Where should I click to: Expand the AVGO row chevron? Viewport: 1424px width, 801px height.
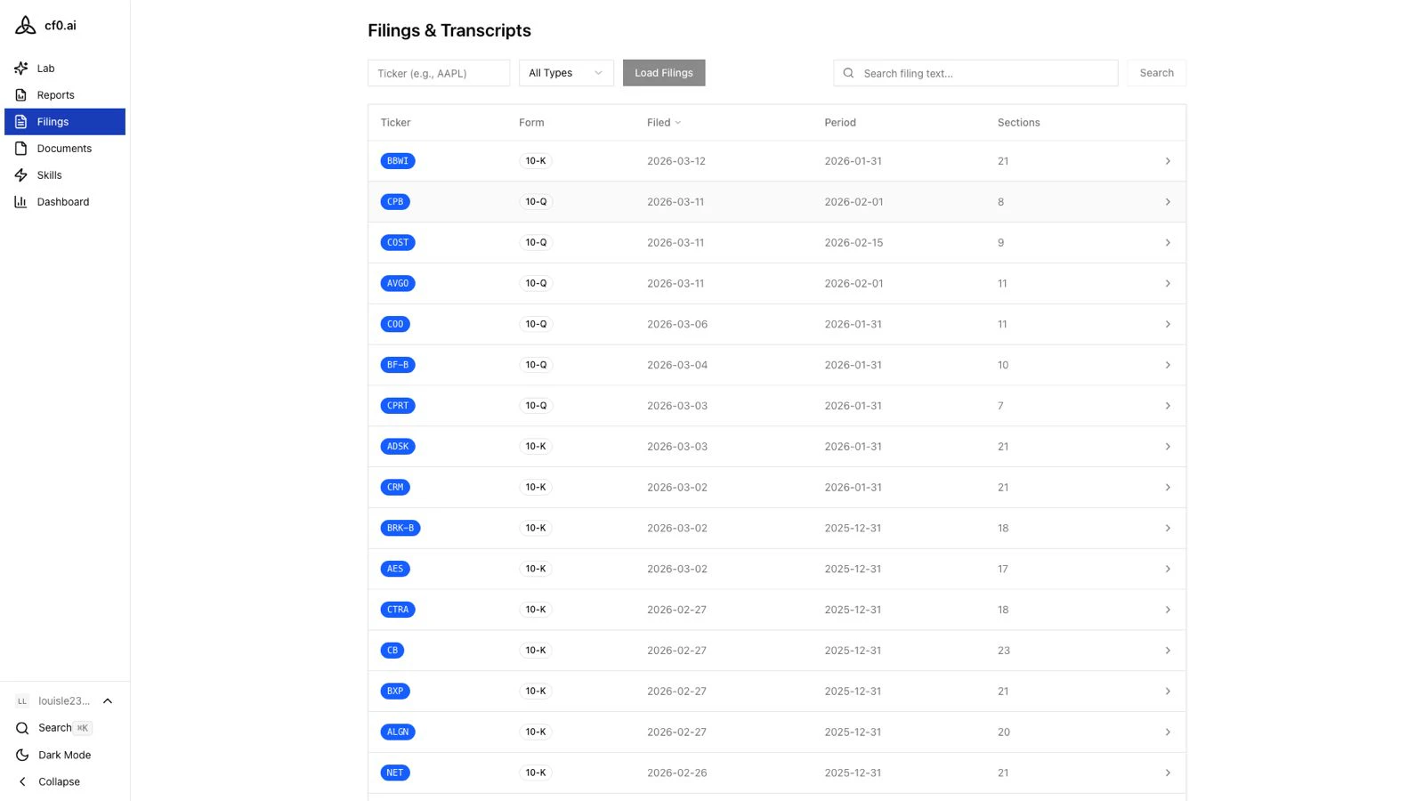1168,284
